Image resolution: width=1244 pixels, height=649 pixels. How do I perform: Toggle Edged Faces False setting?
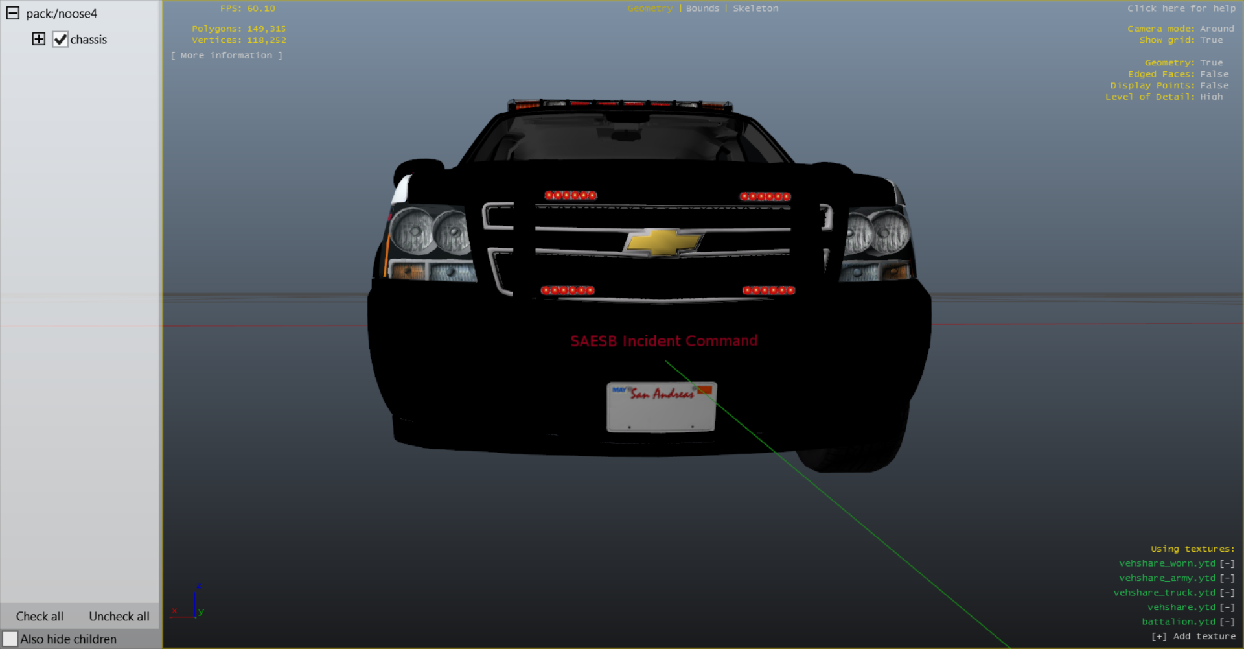click(x=1214, y=74)
